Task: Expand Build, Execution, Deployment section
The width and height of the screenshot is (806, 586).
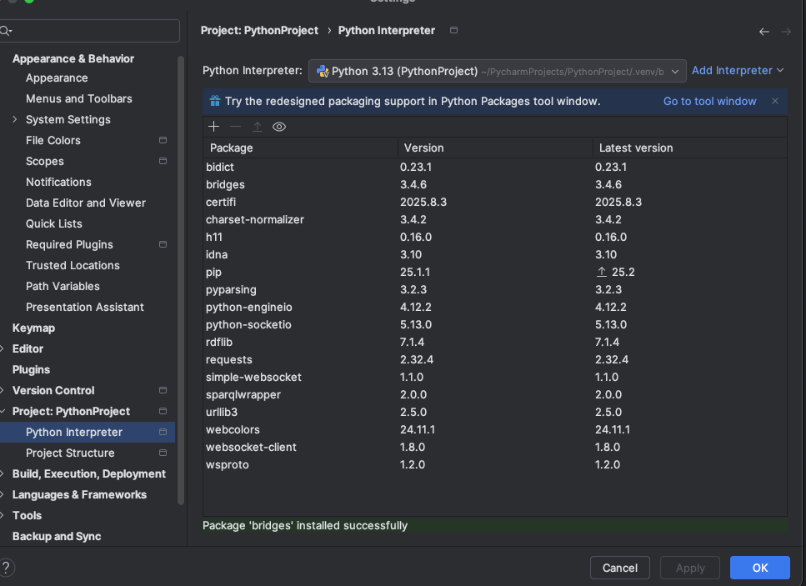Action: coord(2,473)
